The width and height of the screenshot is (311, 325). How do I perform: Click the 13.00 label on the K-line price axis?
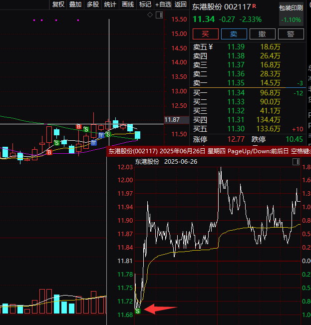tap(179, 91)
